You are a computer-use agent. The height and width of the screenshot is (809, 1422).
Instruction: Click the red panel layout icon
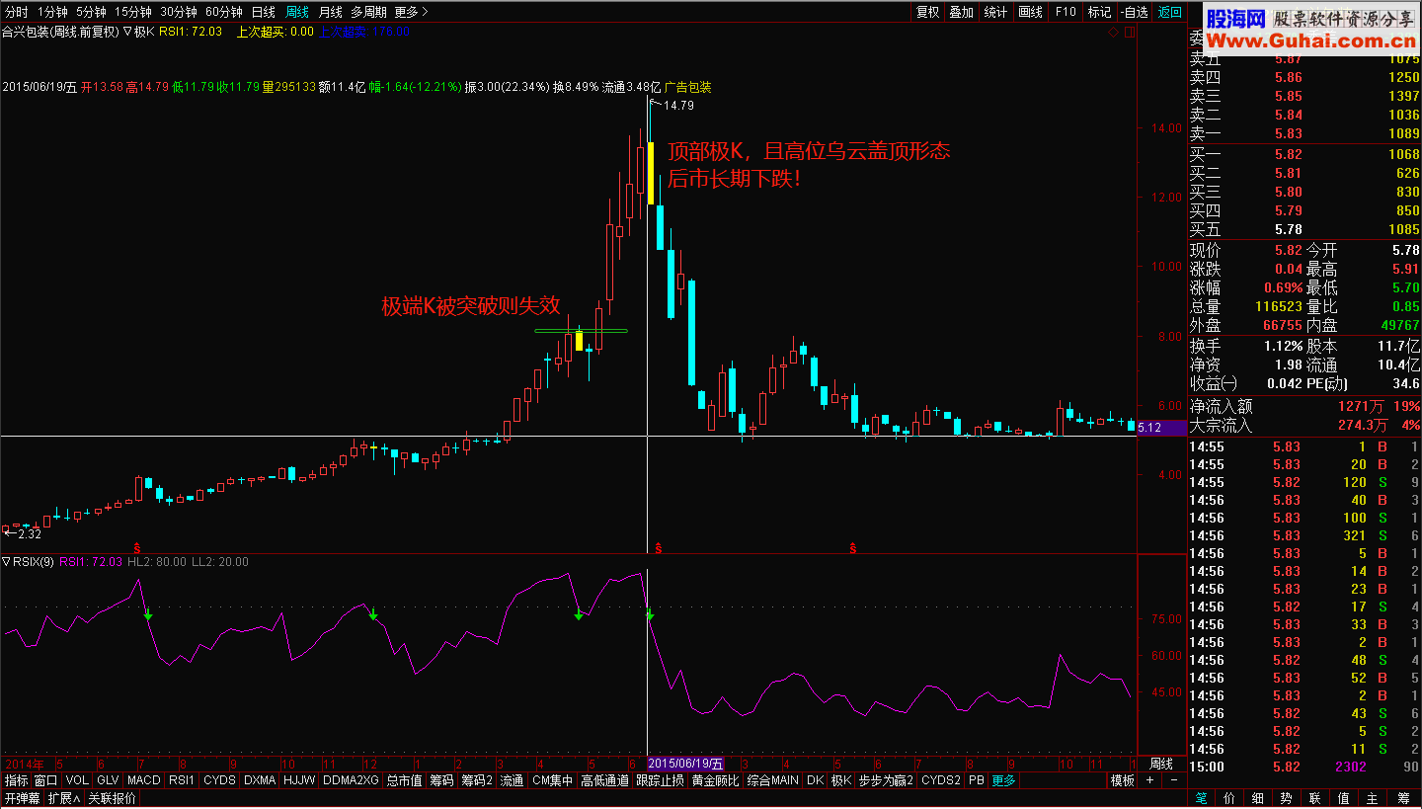coord(1130,33)
